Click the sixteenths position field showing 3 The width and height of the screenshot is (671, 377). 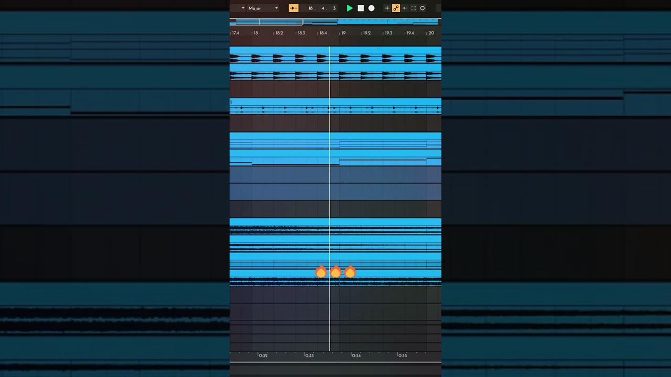click(334, 8)
